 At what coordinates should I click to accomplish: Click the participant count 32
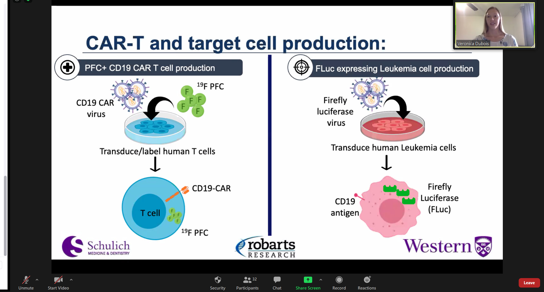tap(254, 279)
